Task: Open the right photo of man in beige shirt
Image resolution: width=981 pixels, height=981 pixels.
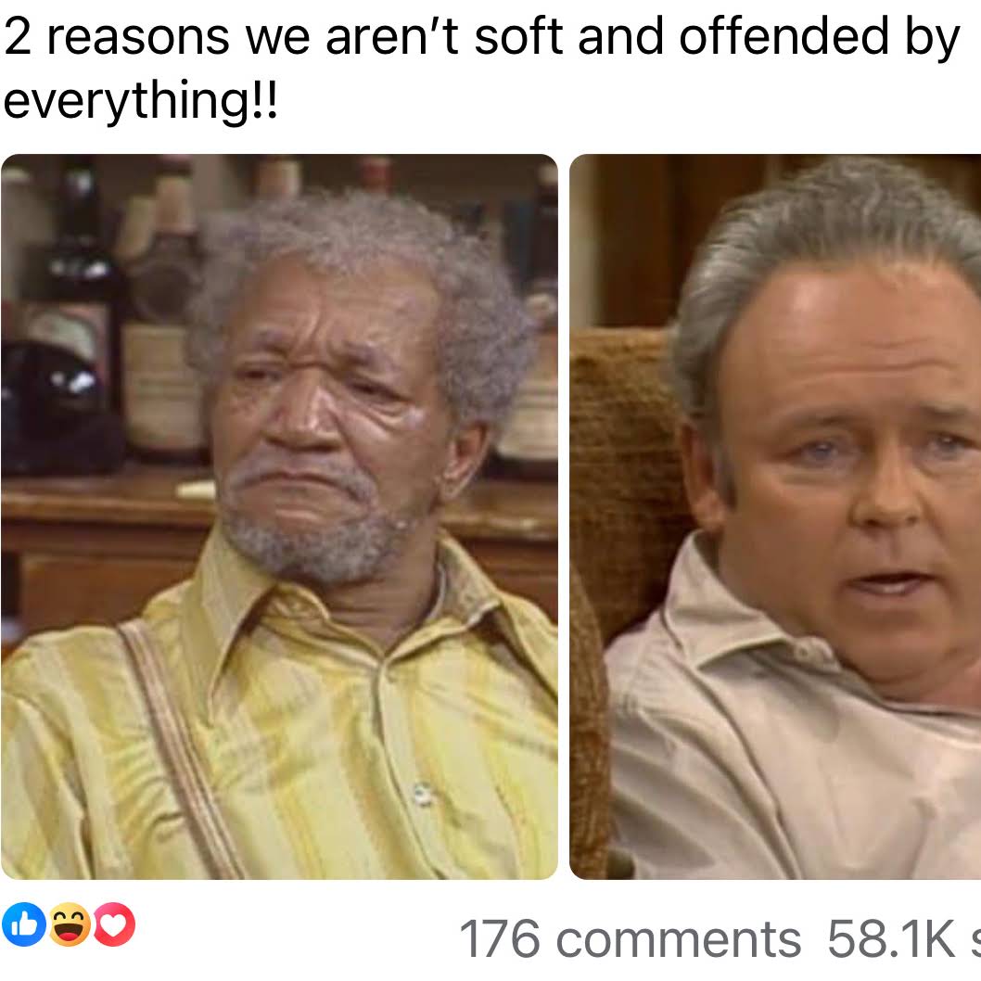Action: tap(775, 516)
